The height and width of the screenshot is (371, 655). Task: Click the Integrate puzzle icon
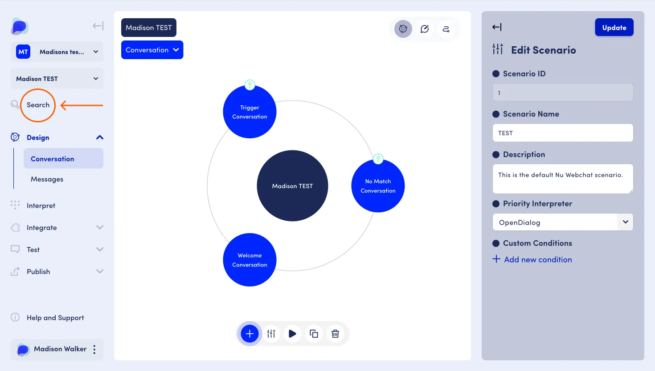coord(15,227)
